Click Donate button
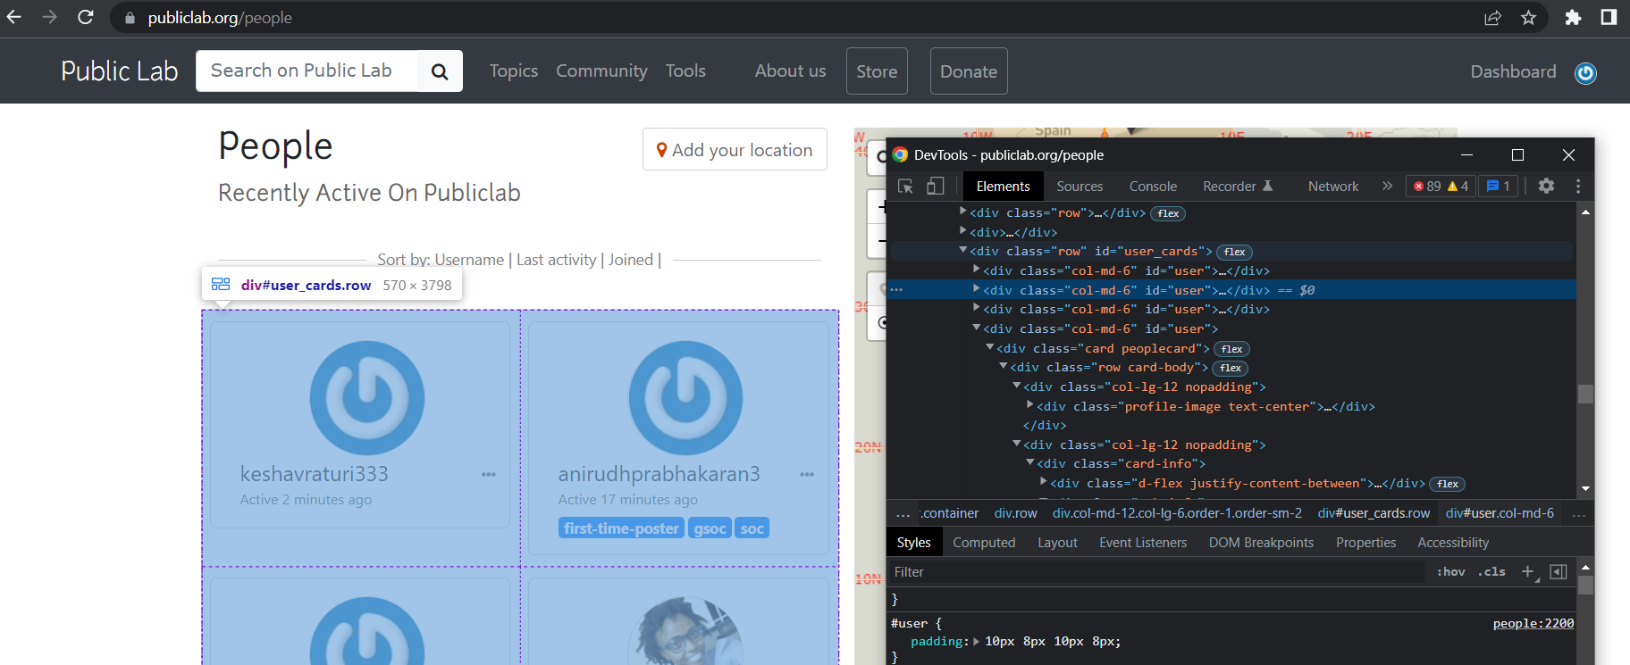 (x=969, y=71)
